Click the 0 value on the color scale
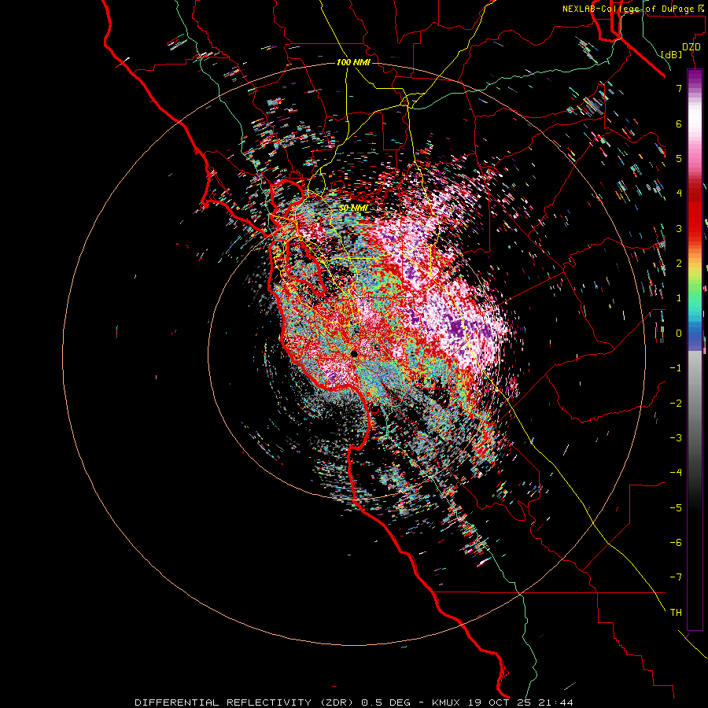Image resolution: width=708 pixels, height=708 pixels. (x=679, y=334)
